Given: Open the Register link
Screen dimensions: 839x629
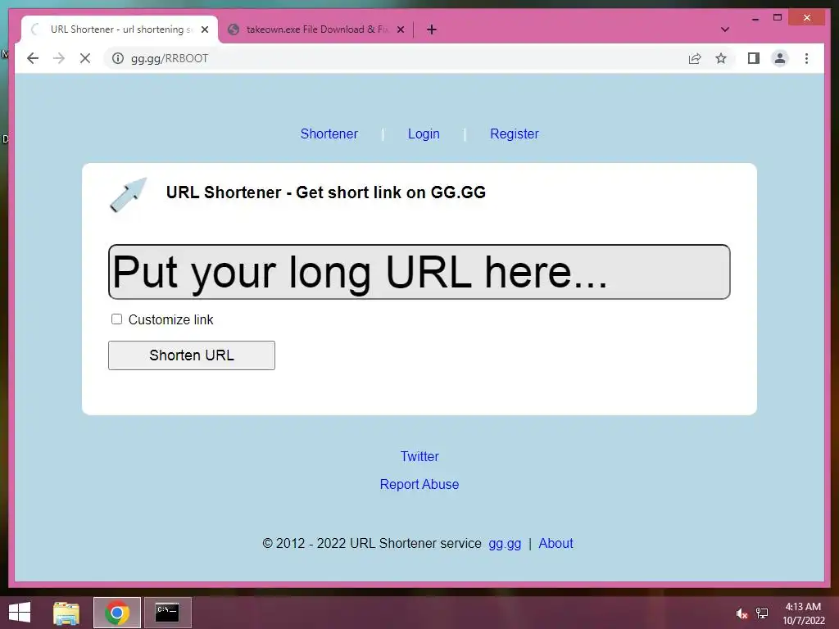Looking at the screenshot, I should coord(515,133).
